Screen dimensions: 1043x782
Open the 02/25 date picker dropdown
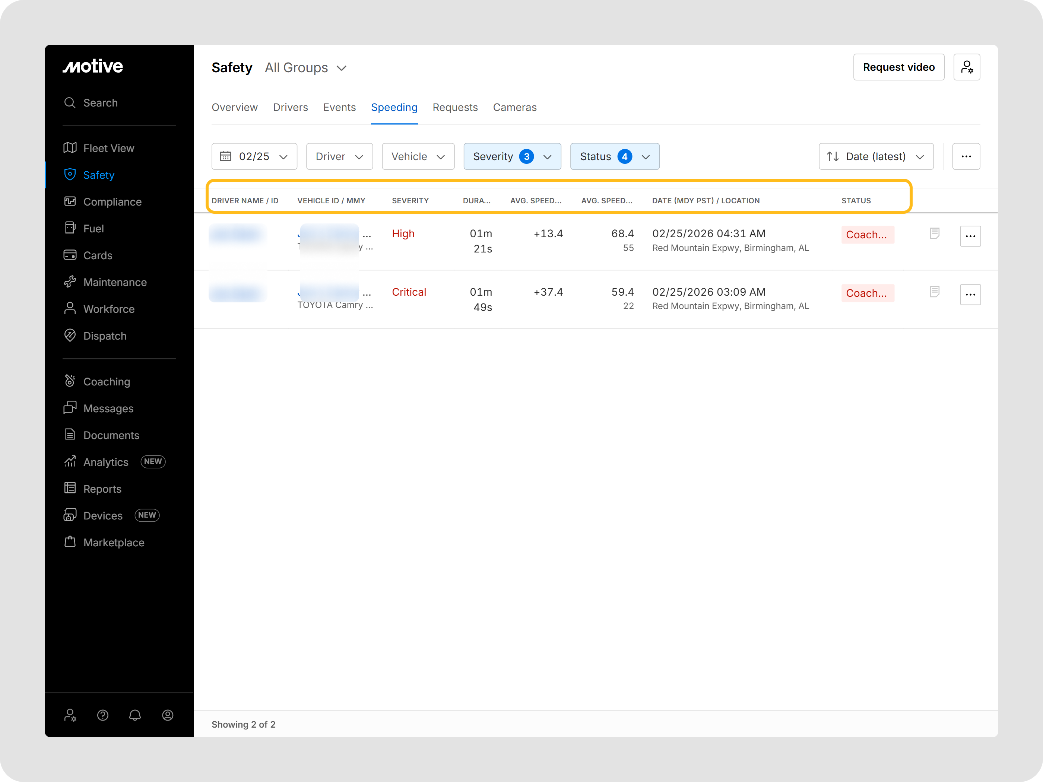pos(254,156)
